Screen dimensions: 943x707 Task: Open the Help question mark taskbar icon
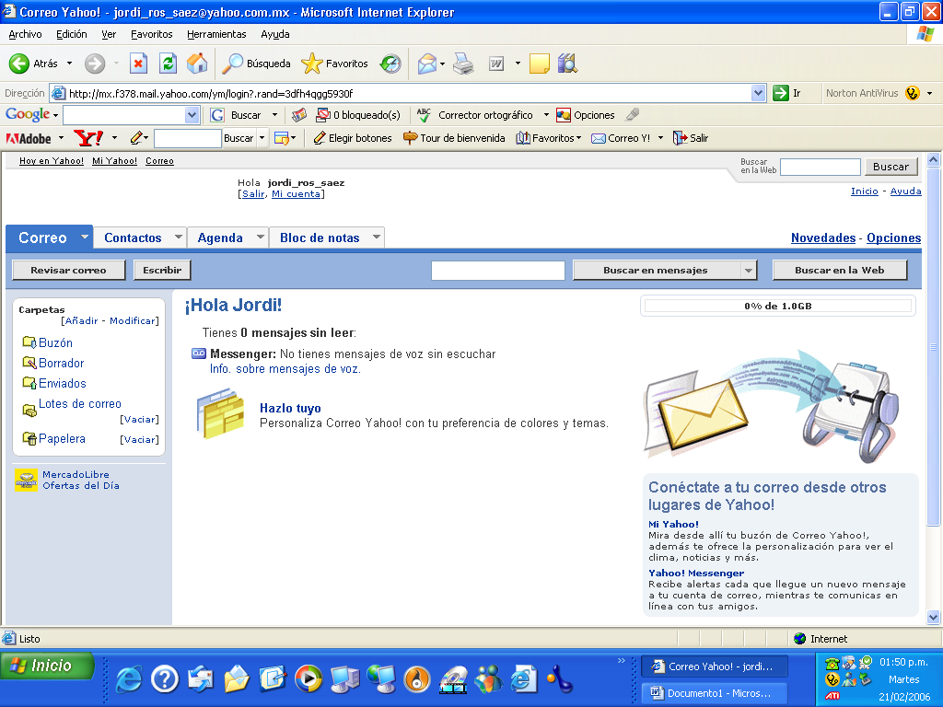(x=164, y=679)
